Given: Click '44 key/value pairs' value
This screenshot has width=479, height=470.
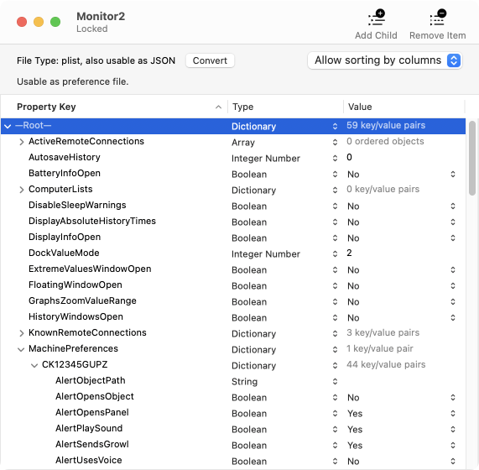Looking at the screenshot, I should coord(386,364).
